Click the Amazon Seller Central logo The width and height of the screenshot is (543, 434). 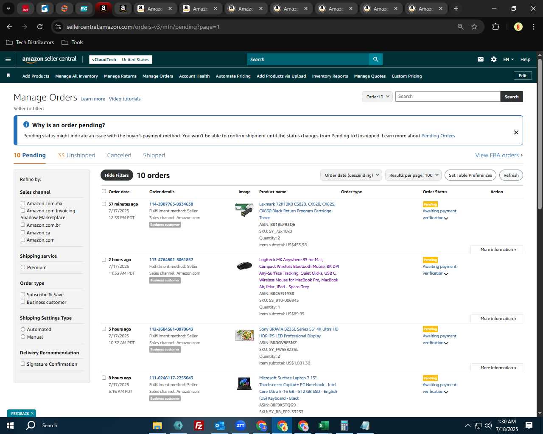coord(49,59)
